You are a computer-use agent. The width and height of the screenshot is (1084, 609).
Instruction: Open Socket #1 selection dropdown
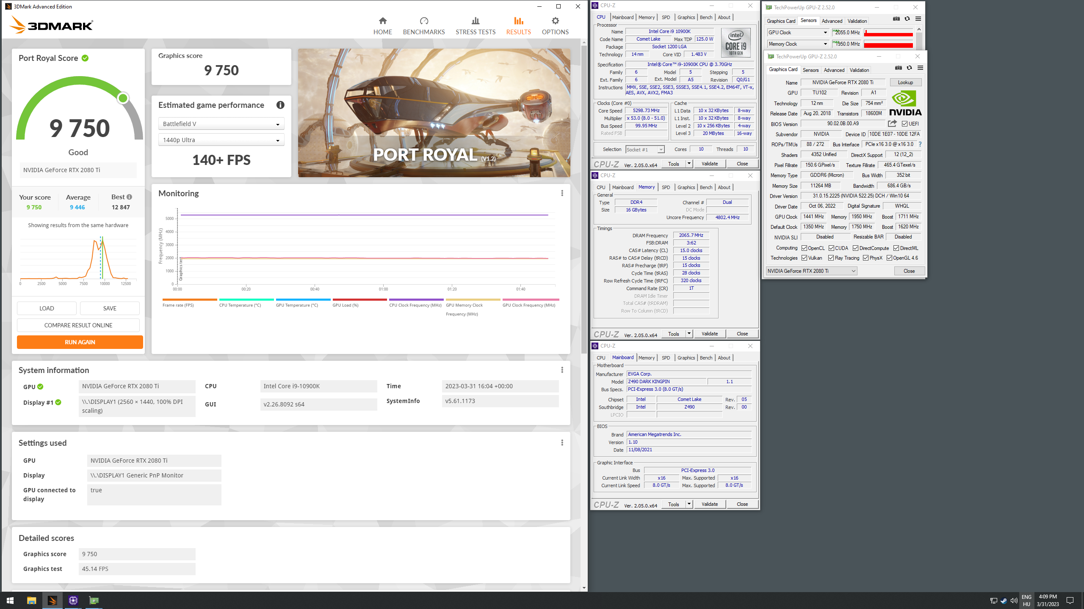pyautogui.click(x=645, y=150)
